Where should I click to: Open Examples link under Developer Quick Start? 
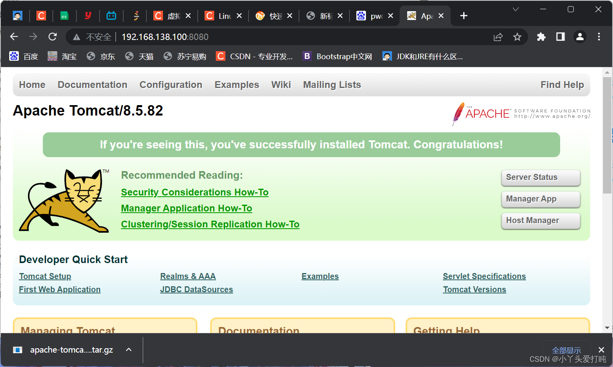[320, 276]
